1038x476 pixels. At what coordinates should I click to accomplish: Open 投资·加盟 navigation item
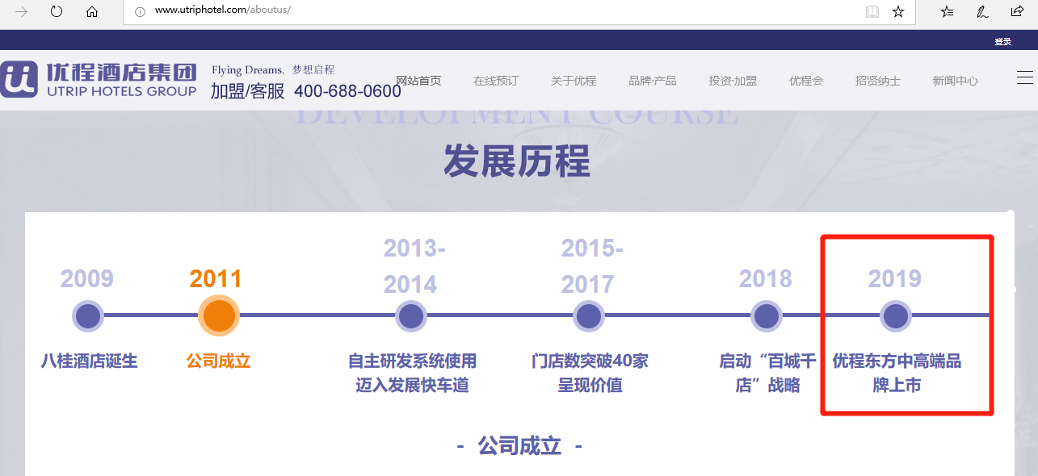point(733,81)
